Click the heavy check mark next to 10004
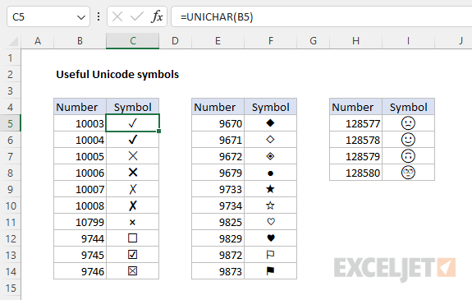The height and width of the screenshot is (300, 472). coord(132,139)
